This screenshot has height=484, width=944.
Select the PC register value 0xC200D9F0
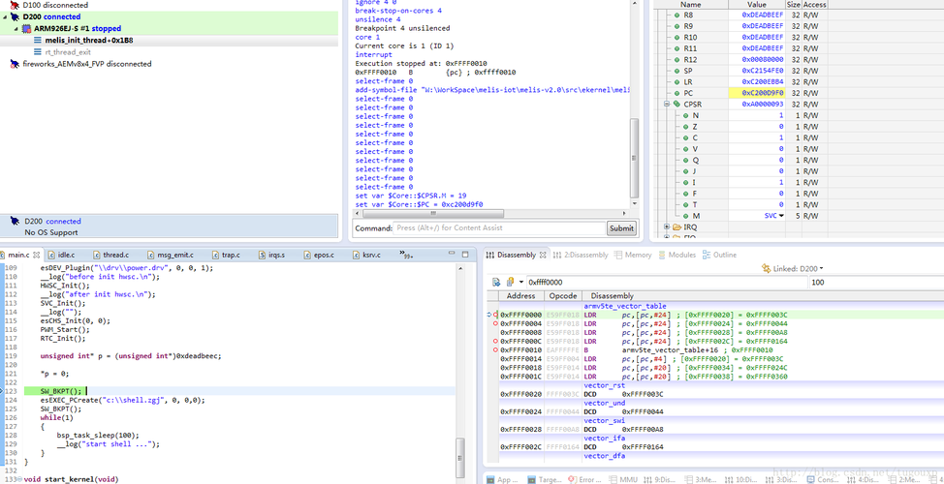762,93
